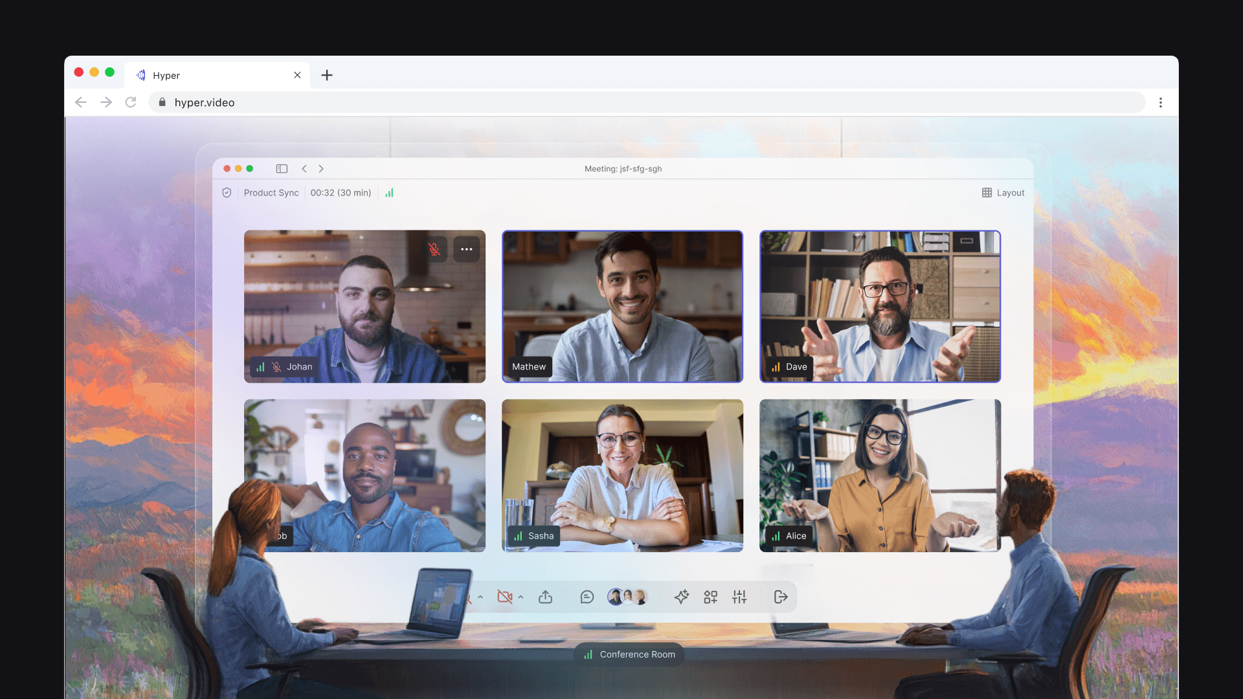Click the share screen upload icon
1243x699 pixels.
pyautogui.click(x=545, y=597)
